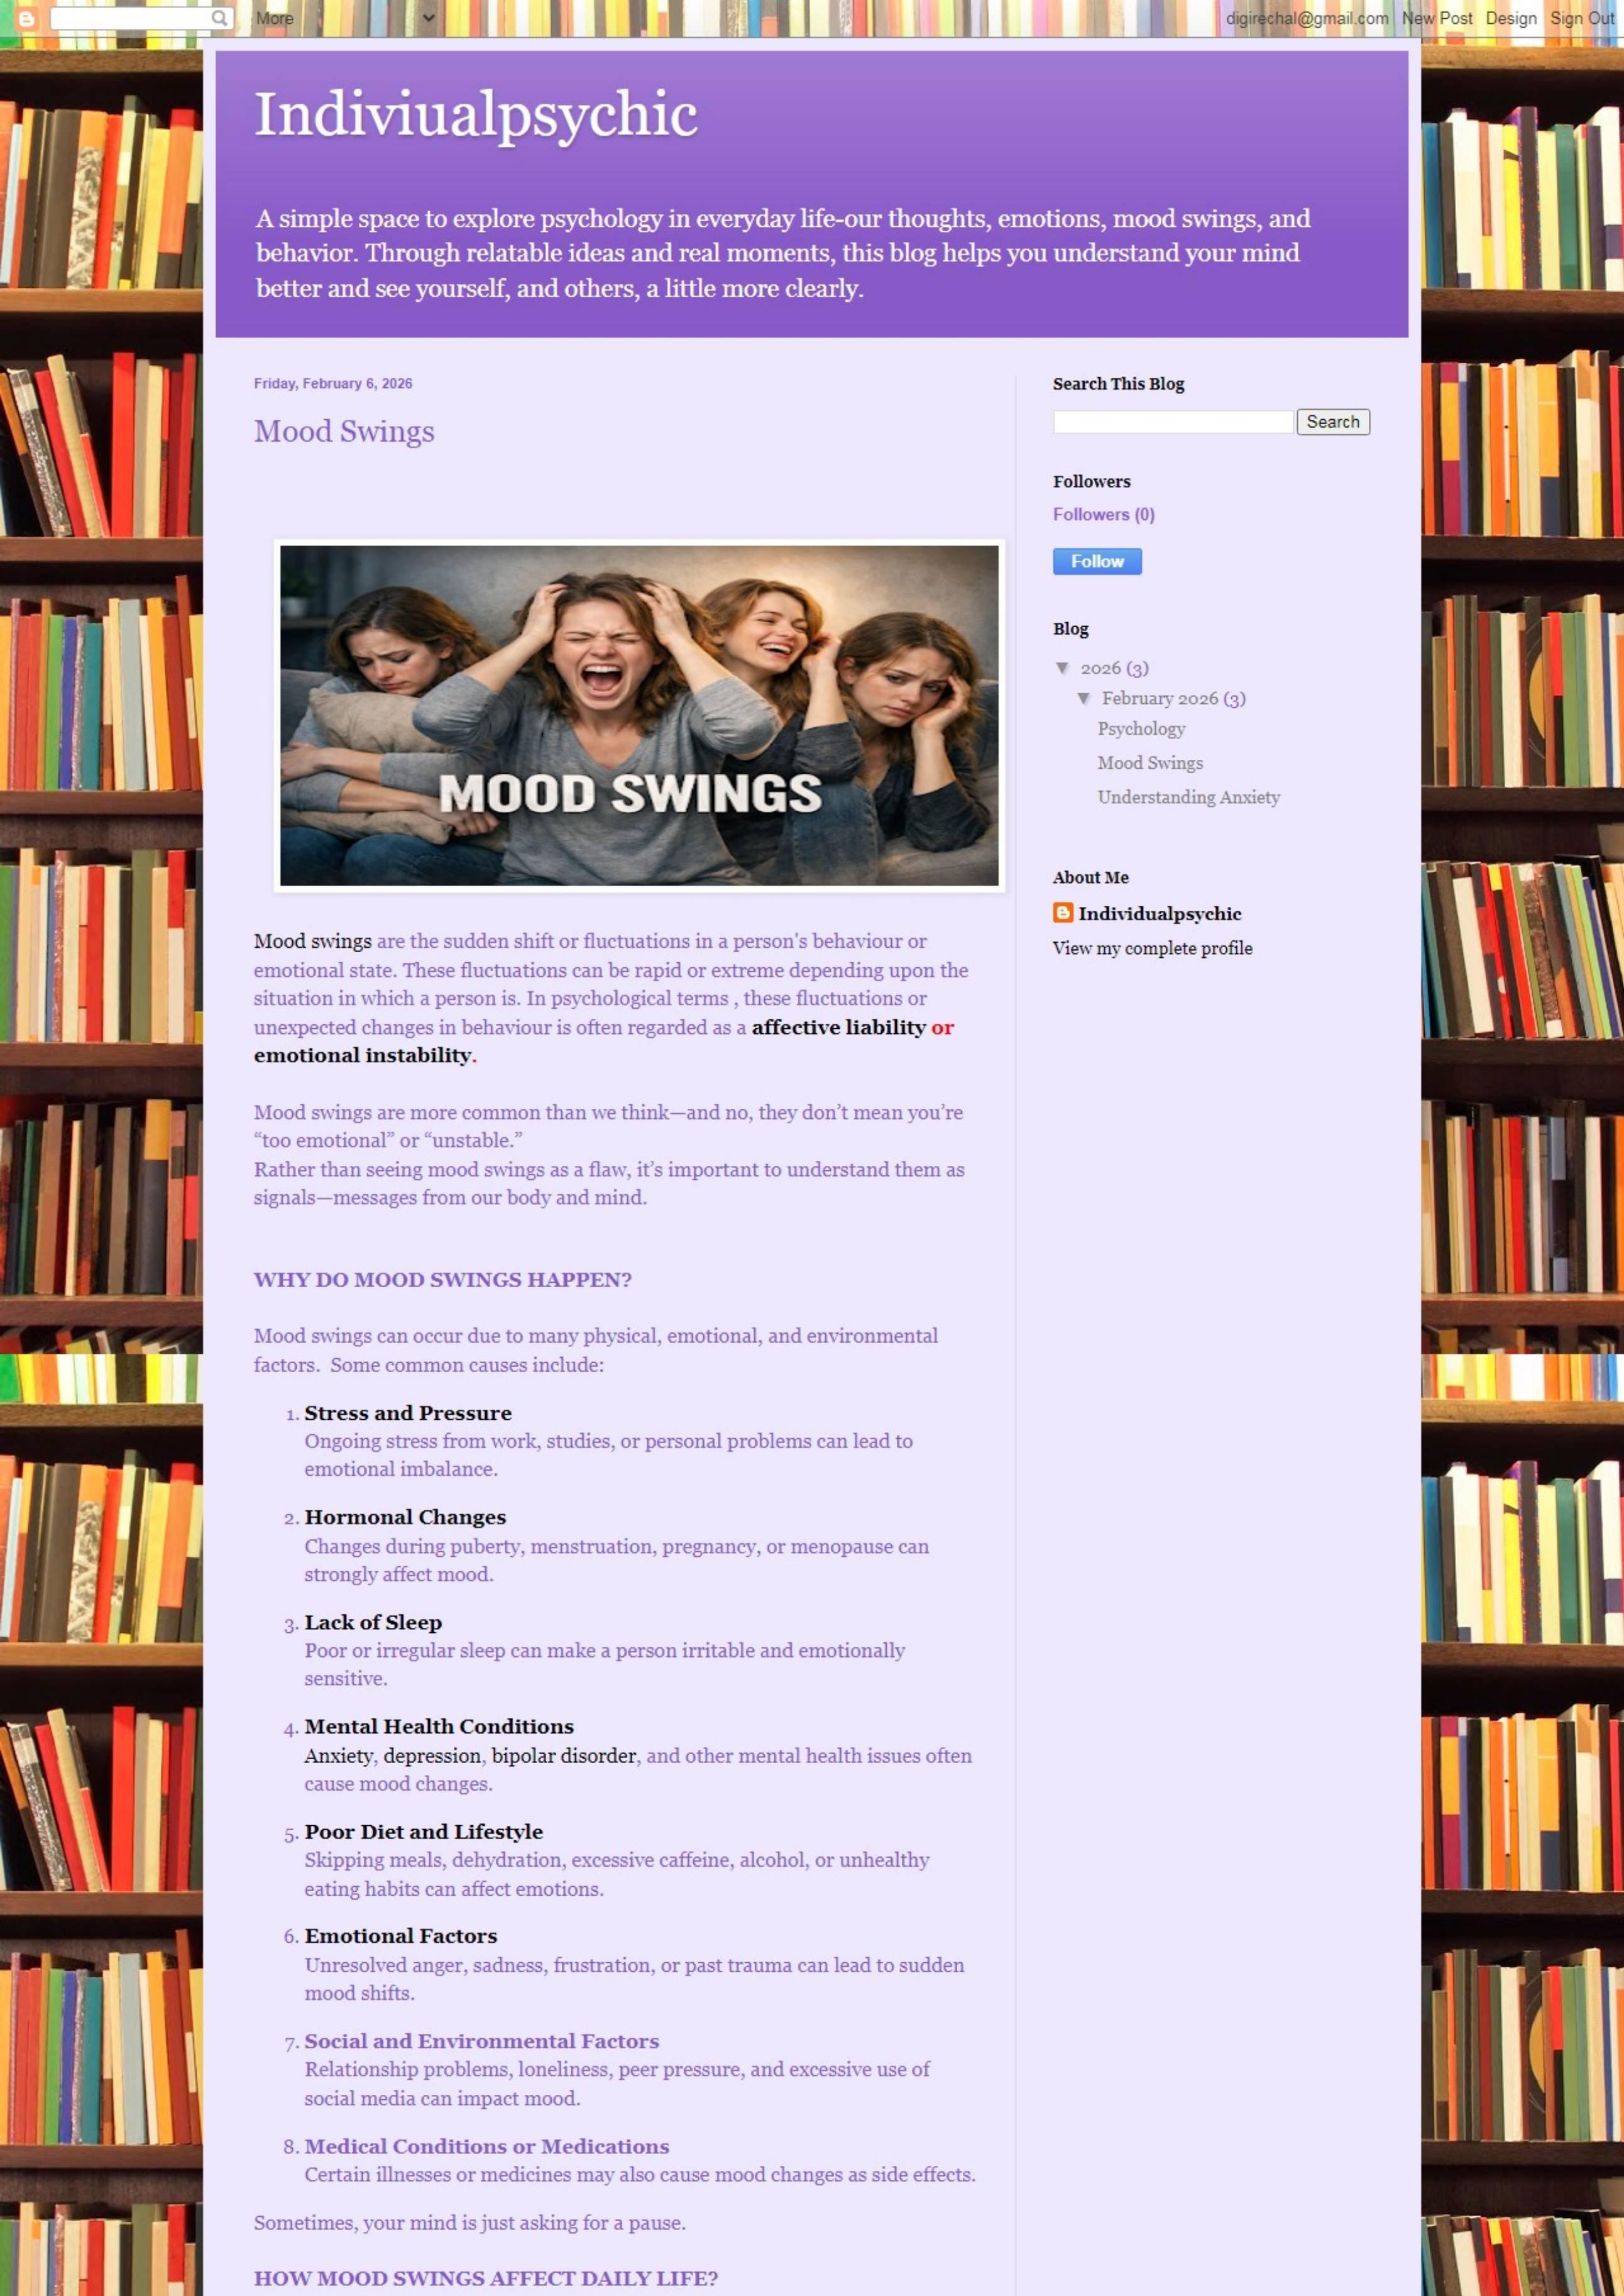Click the Indiviualpsychic blog header title
Image resolution: width=1624 pixels, height=2296 pixels.
tap(476, 114)
